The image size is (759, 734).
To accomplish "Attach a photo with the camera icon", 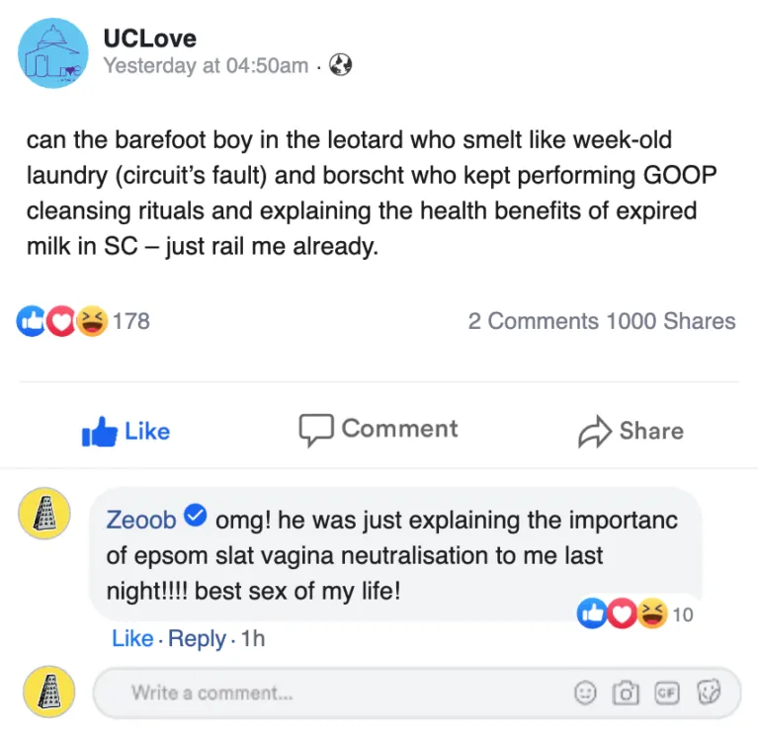I will tap(626, 693).
